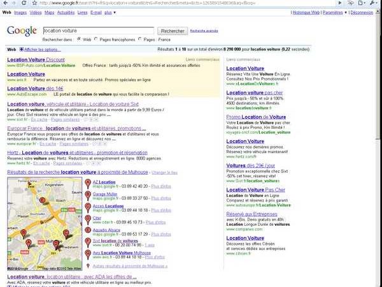
Task: Click the Mulhouse map thumbnail
Action: (x=44, y=223)
